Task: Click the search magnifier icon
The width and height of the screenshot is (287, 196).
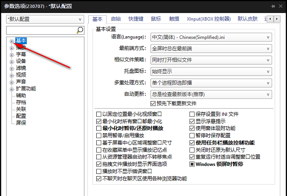Action: point(80,30)
